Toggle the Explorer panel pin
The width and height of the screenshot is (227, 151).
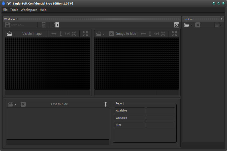221,19
